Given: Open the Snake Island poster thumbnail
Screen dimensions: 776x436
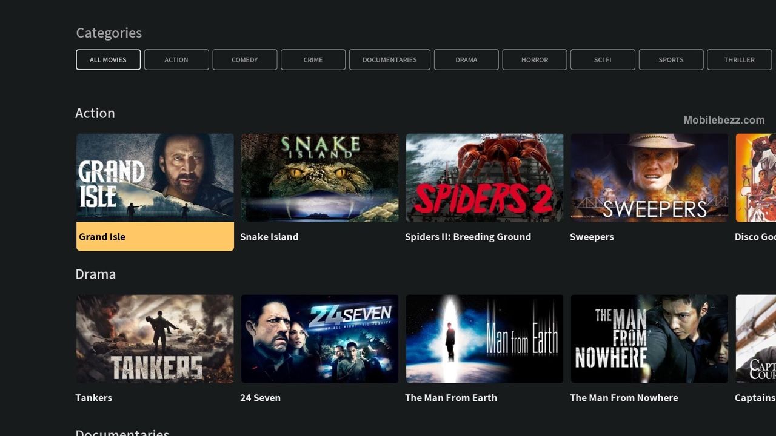Looking at the screenshot, I should 320,177.
